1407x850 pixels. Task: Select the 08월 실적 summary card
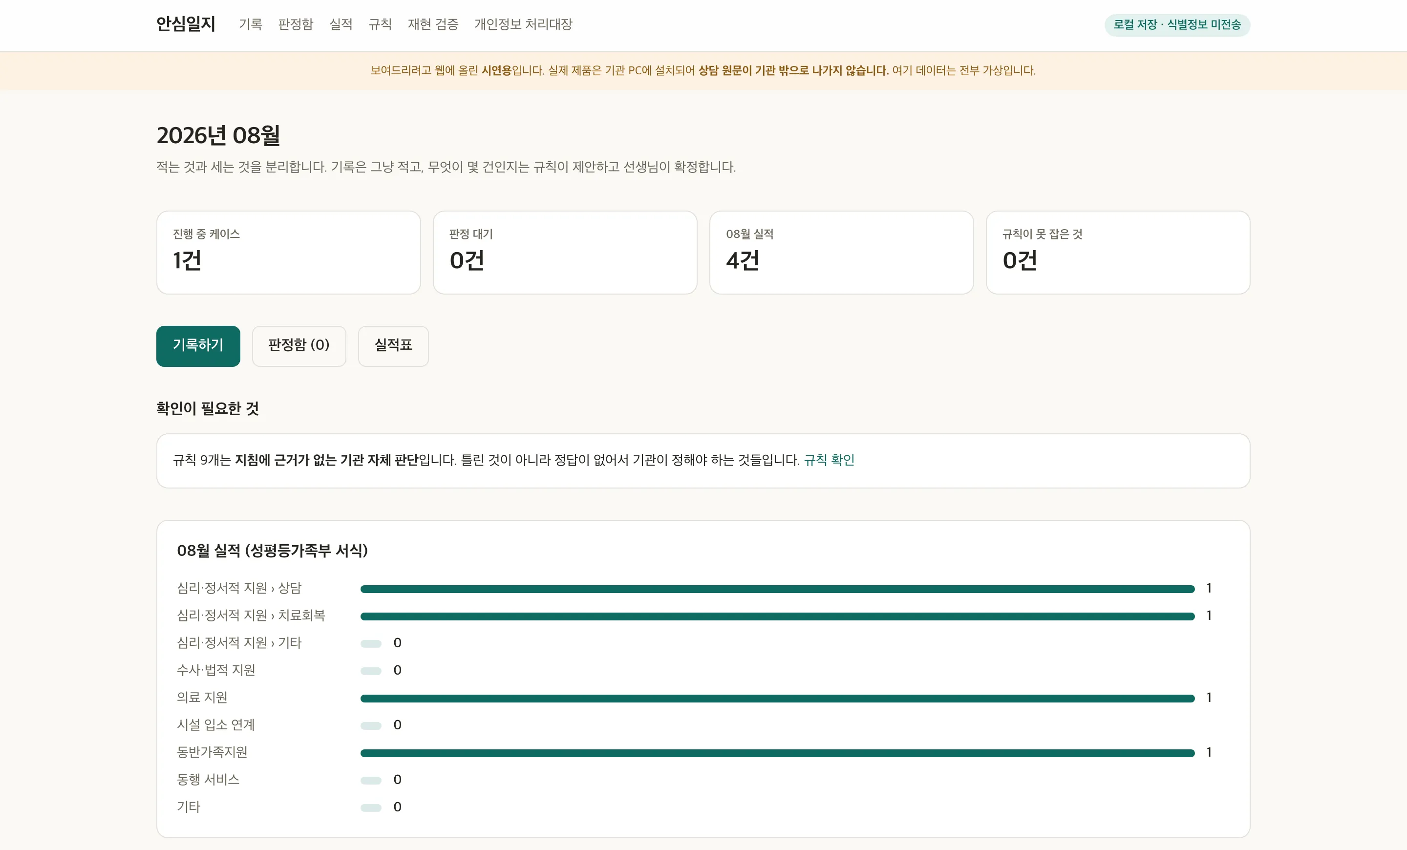click(841, 253)
